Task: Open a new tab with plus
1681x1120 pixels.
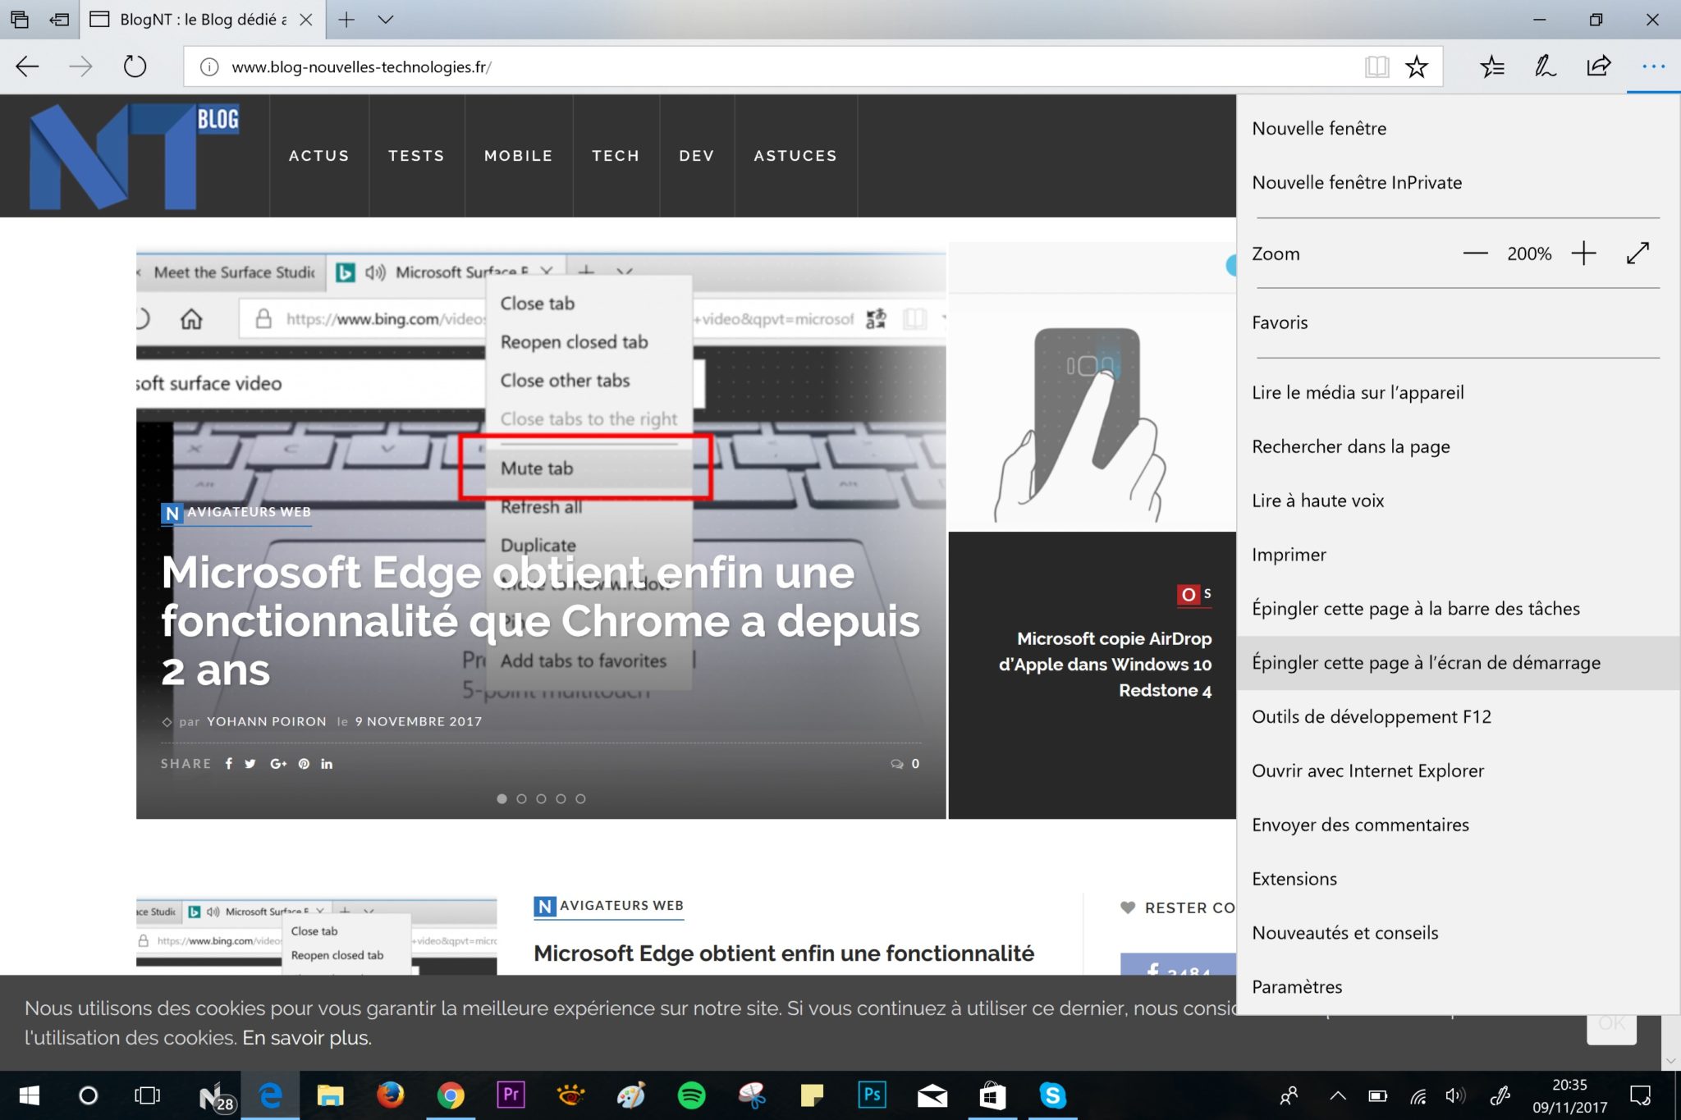Action: pos(346,20)
